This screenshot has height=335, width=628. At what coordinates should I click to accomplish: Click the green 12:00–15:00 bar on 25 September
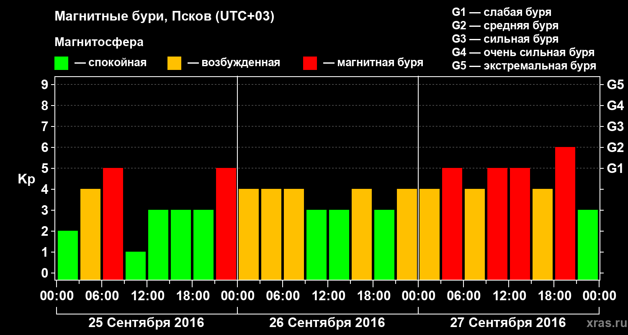tap(158, 245)
